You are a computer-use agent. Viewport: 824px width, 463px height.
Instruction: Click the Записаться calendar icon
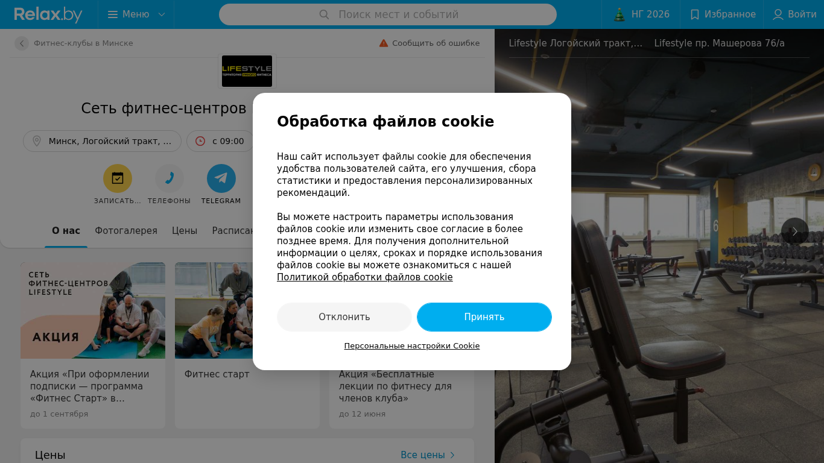coord(118,178)
